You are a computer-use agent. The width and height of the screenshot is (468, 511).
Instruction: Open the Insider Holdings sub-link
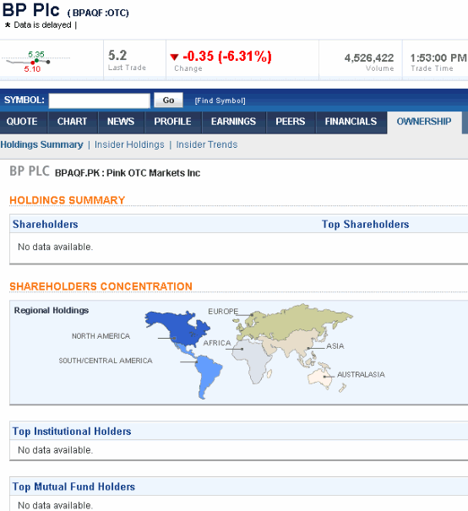pos(129,144)
